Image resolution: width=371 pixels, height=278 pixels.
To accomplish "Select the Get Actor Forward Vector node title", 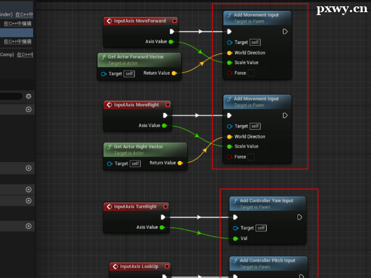I will [x=136, y=57].
